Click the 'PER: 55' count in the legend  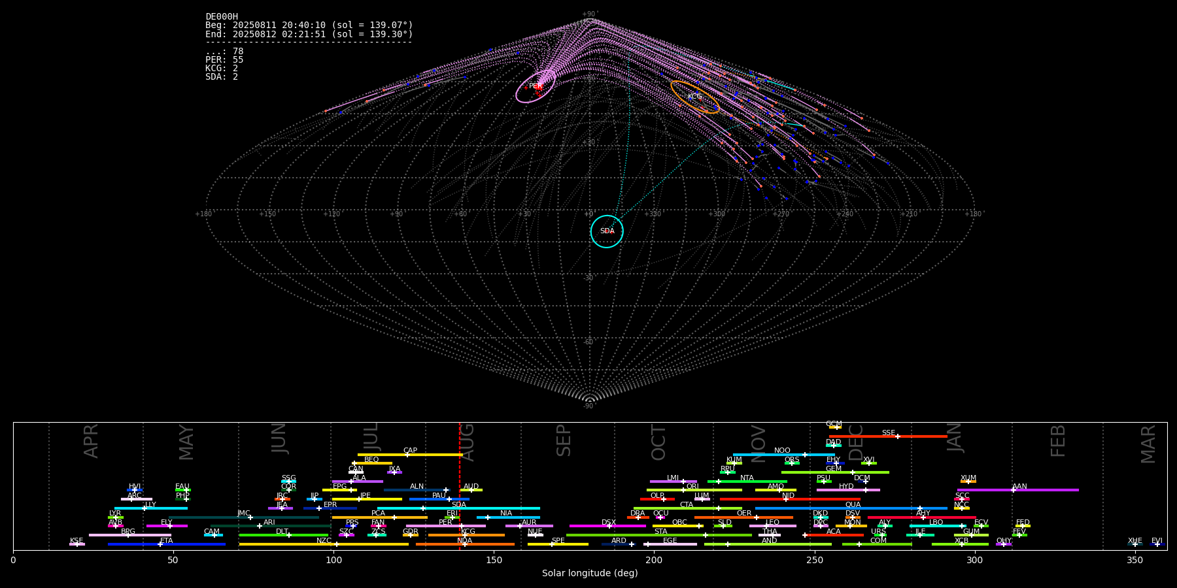(224, 59)
